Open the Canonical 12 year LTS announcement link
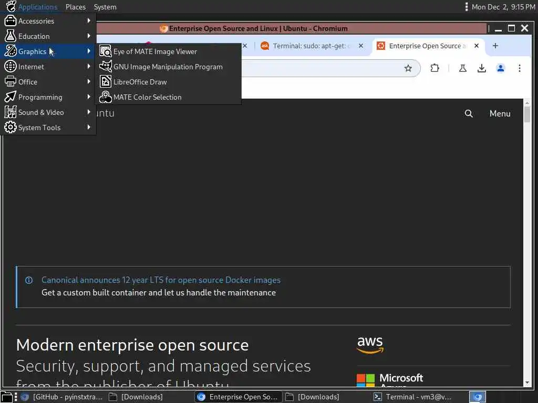 click(x=161, y=280)
